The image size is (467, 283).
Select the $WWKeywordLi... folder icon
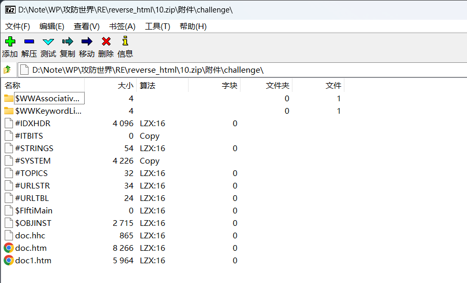coord(9,111)
